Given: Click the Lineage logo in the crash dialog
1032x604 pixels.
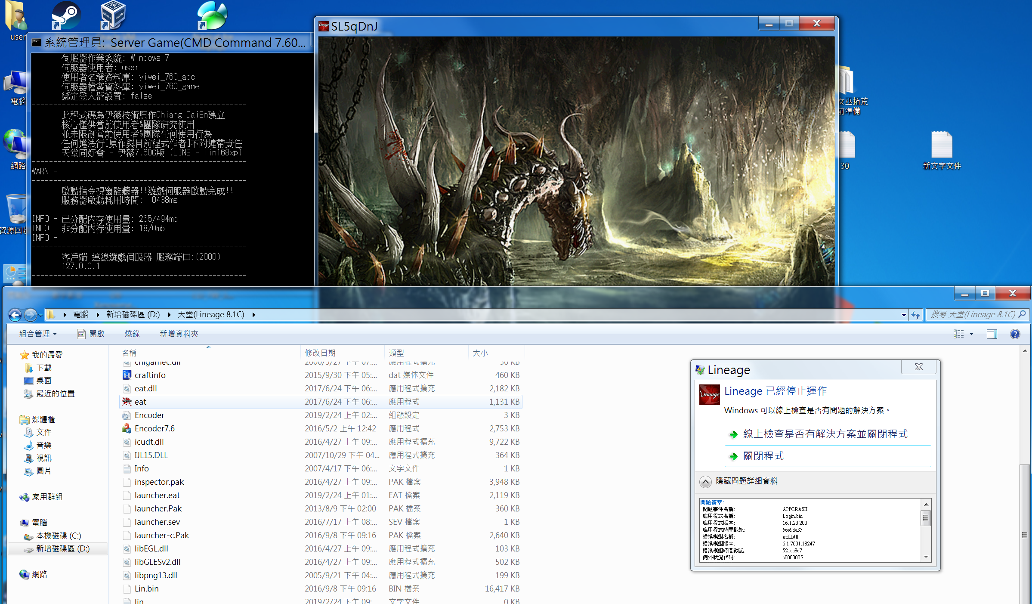Looking at the screenshot, I should click(x=710, y=394).
